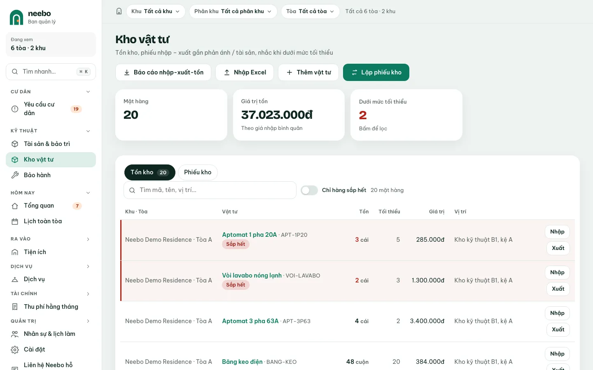Open Tài sản & bảo trì in sidebar
The height and width of the screenshot is (370, 593).
[51, 144]
